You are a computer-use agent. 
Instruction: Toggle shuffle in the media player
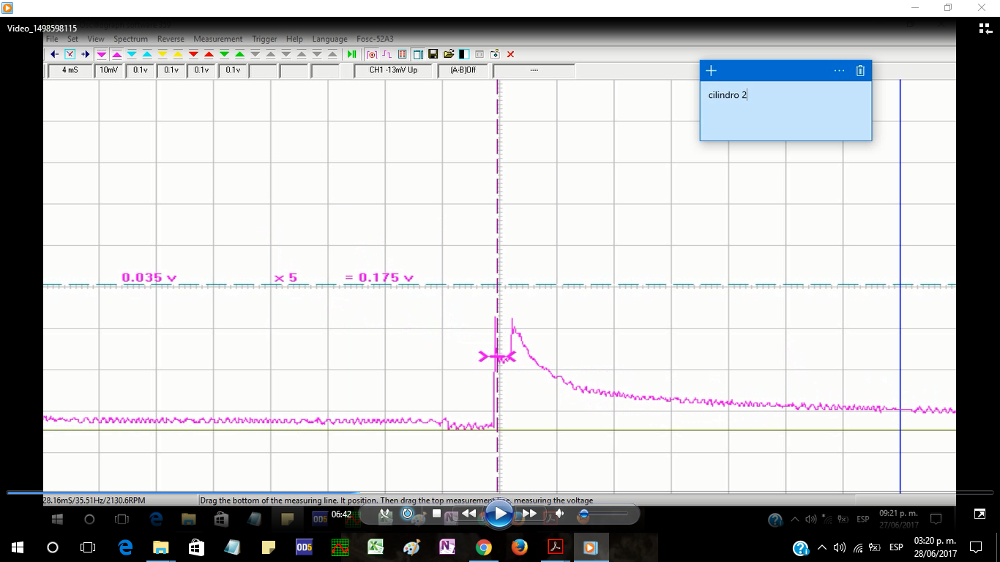[386, 514]
